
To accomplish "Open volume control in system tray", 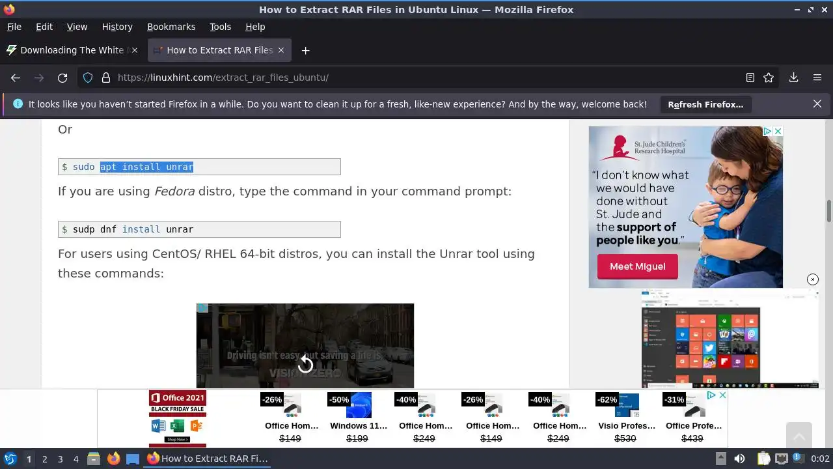I will [739, 459].
